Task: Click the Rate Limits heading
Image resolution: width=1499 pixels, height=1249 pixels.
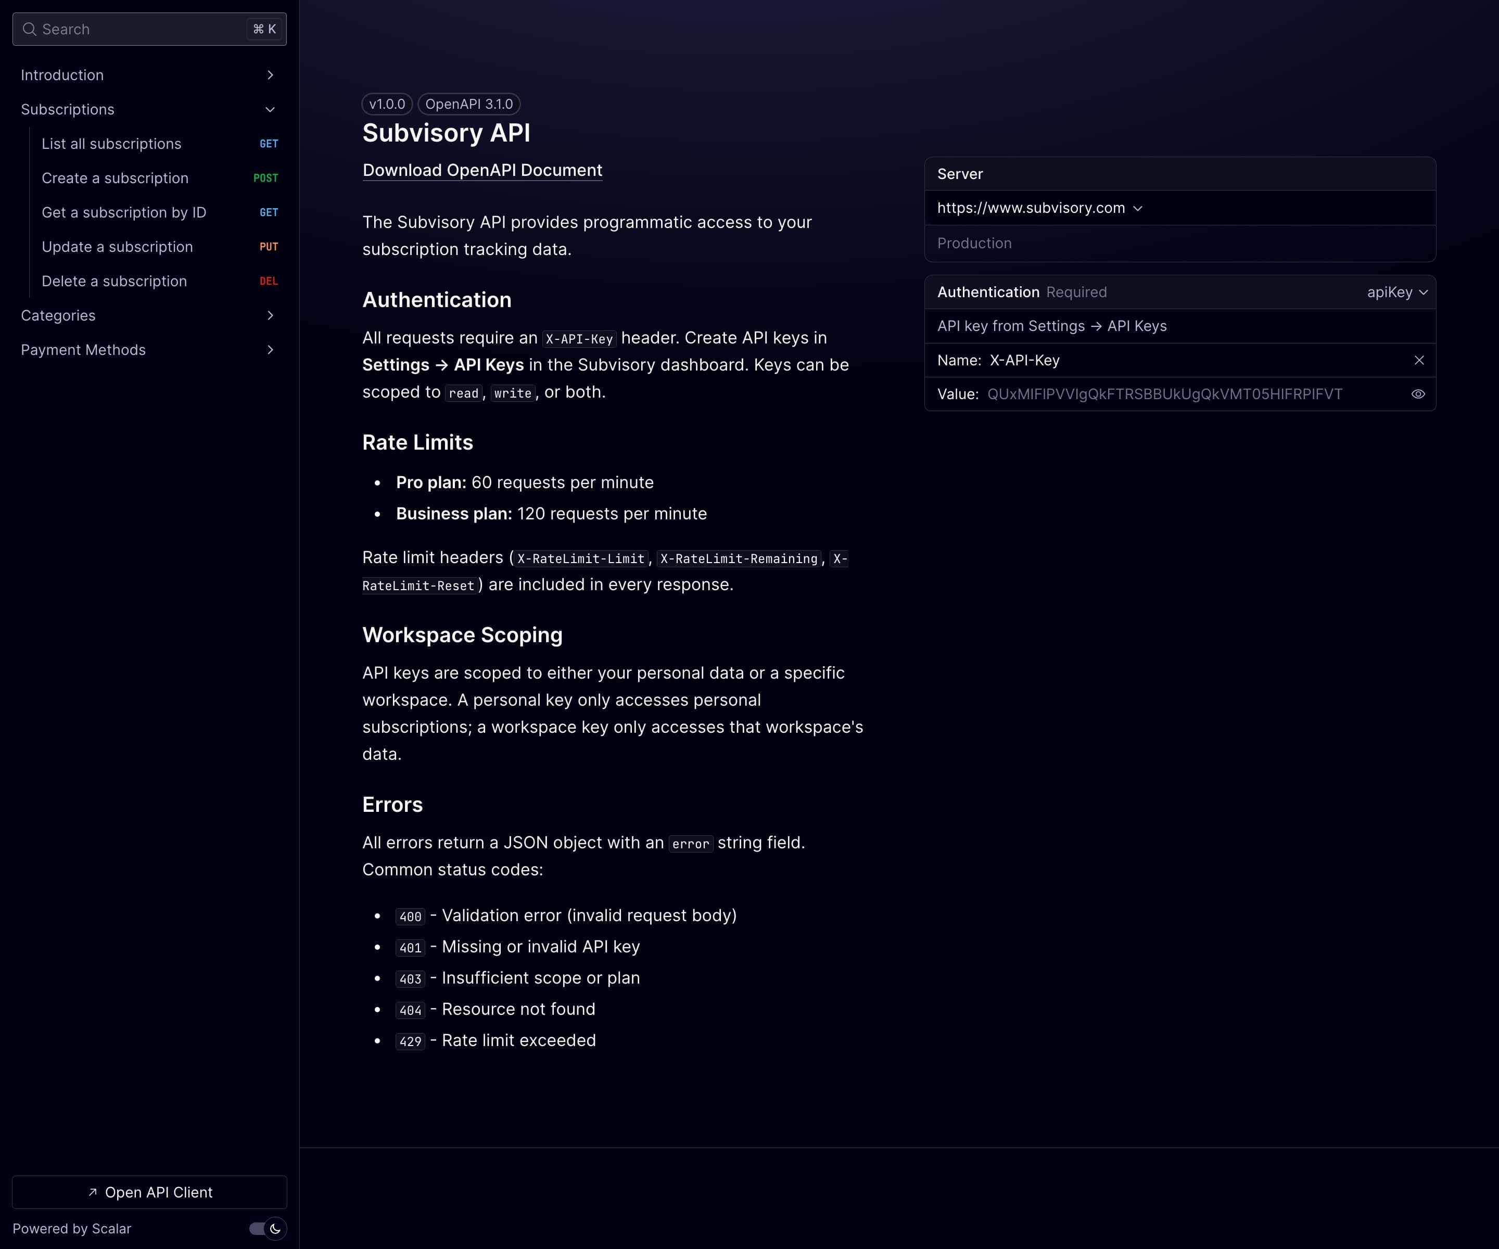Action: (417, 442)
